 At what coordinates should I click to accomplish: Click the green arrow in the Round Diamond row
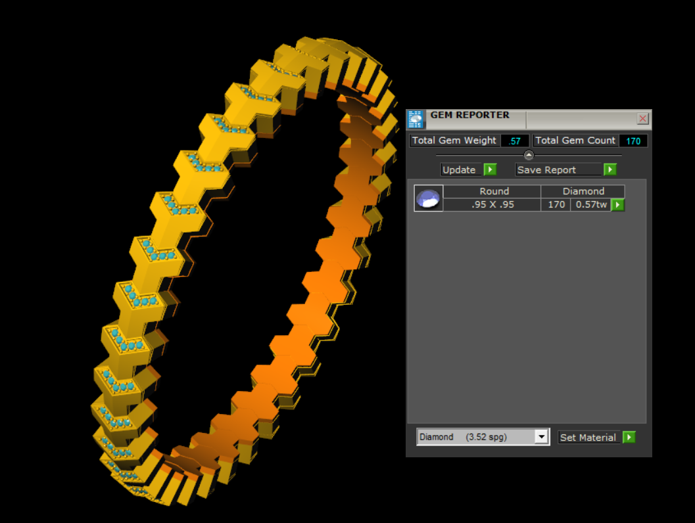pyautogui.click(x=617, y=205)
